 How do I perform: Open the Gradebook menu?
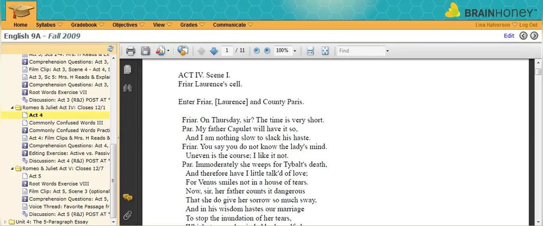point(87,25)
